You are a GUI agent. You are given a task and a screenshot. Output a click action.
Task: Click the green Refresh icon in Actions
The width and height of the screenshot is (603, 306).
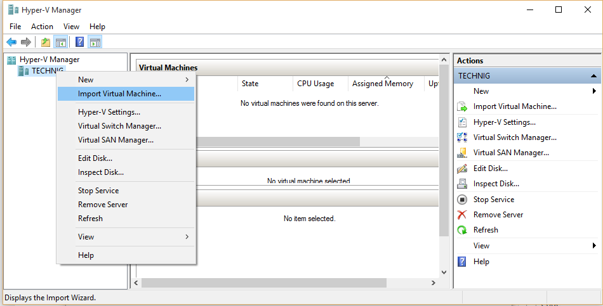(x=462, y=230)
